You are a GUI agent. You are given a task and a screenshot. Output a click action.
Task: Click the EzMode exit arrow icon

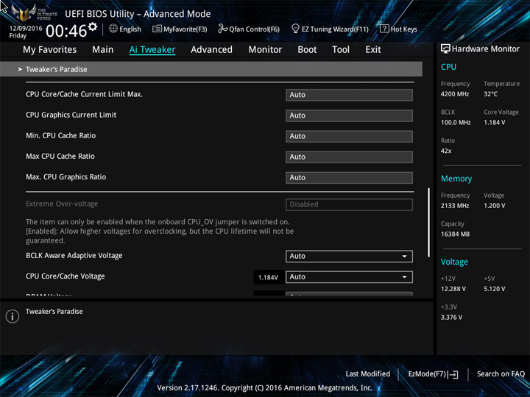click(x=453, y=374)
